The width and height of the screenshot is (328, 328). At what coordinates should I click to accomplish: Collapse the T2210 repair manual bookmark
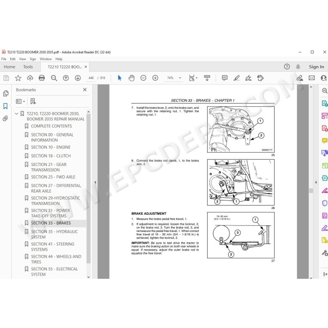[16, 114]
